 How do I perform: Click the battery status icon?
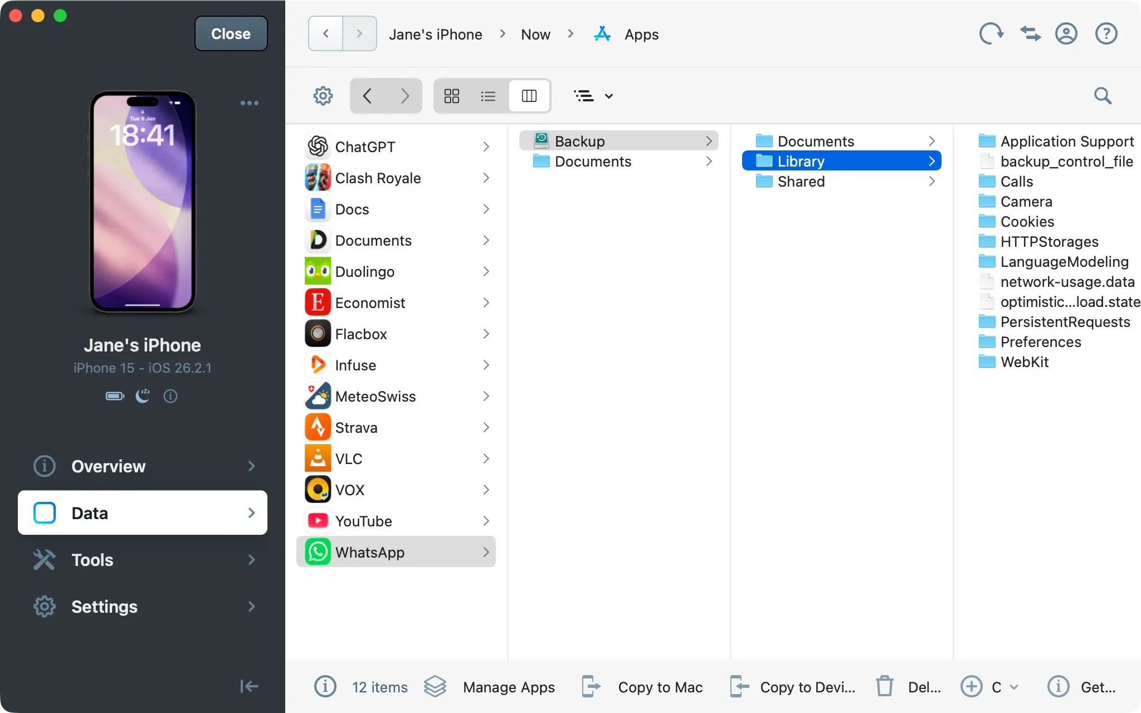[x=115, y=396]
